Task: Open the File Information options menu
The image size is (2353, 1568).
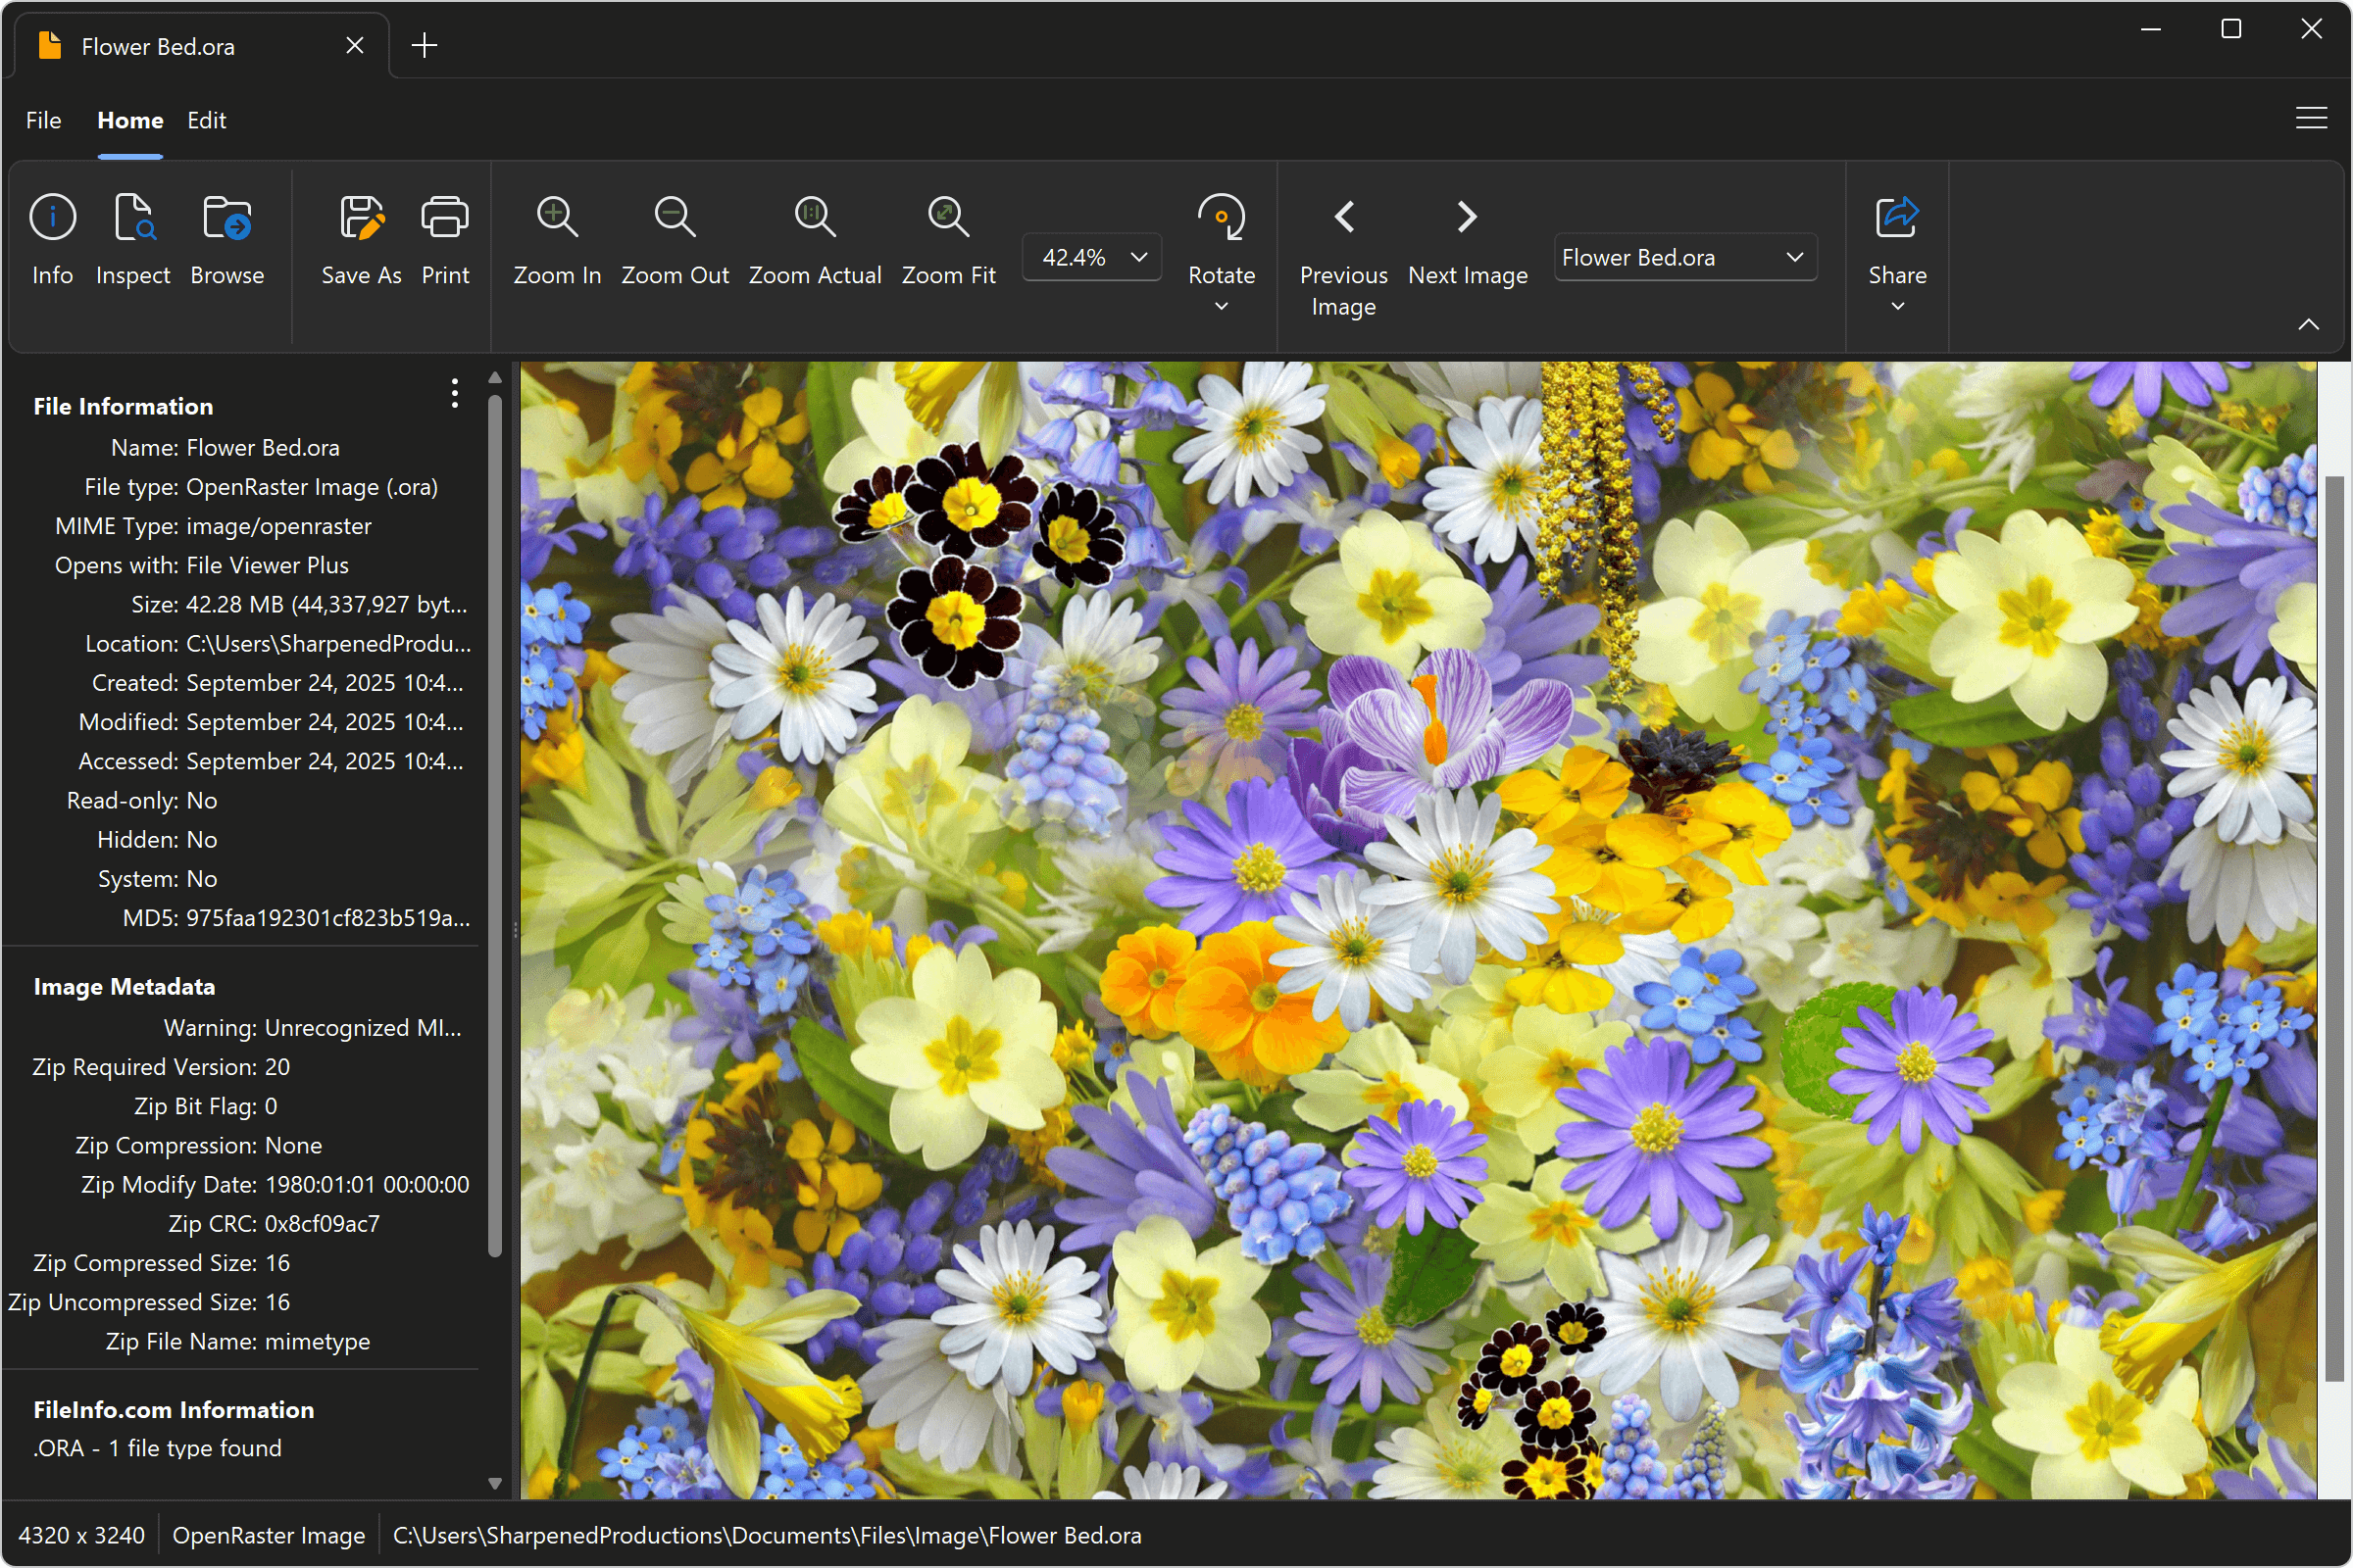Action: pos(454,394)
